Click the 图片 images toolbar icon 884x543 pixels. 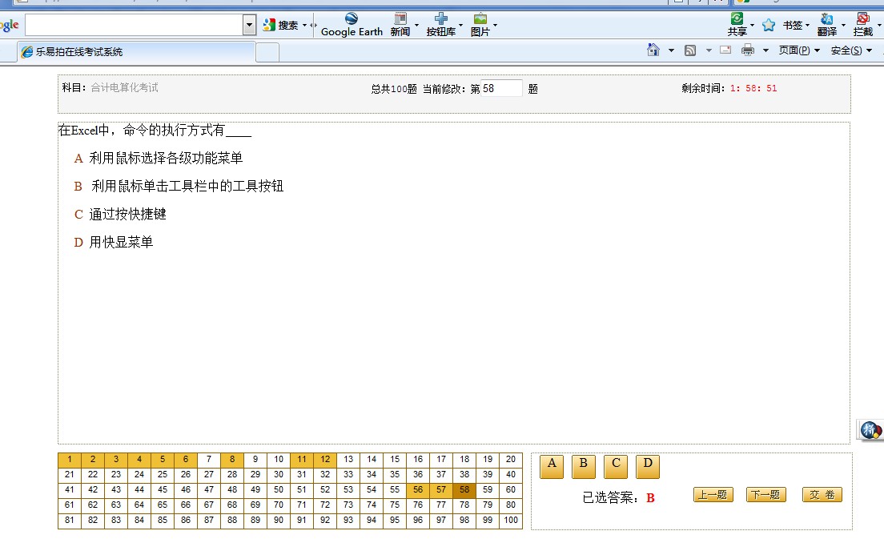coord(480,25)
